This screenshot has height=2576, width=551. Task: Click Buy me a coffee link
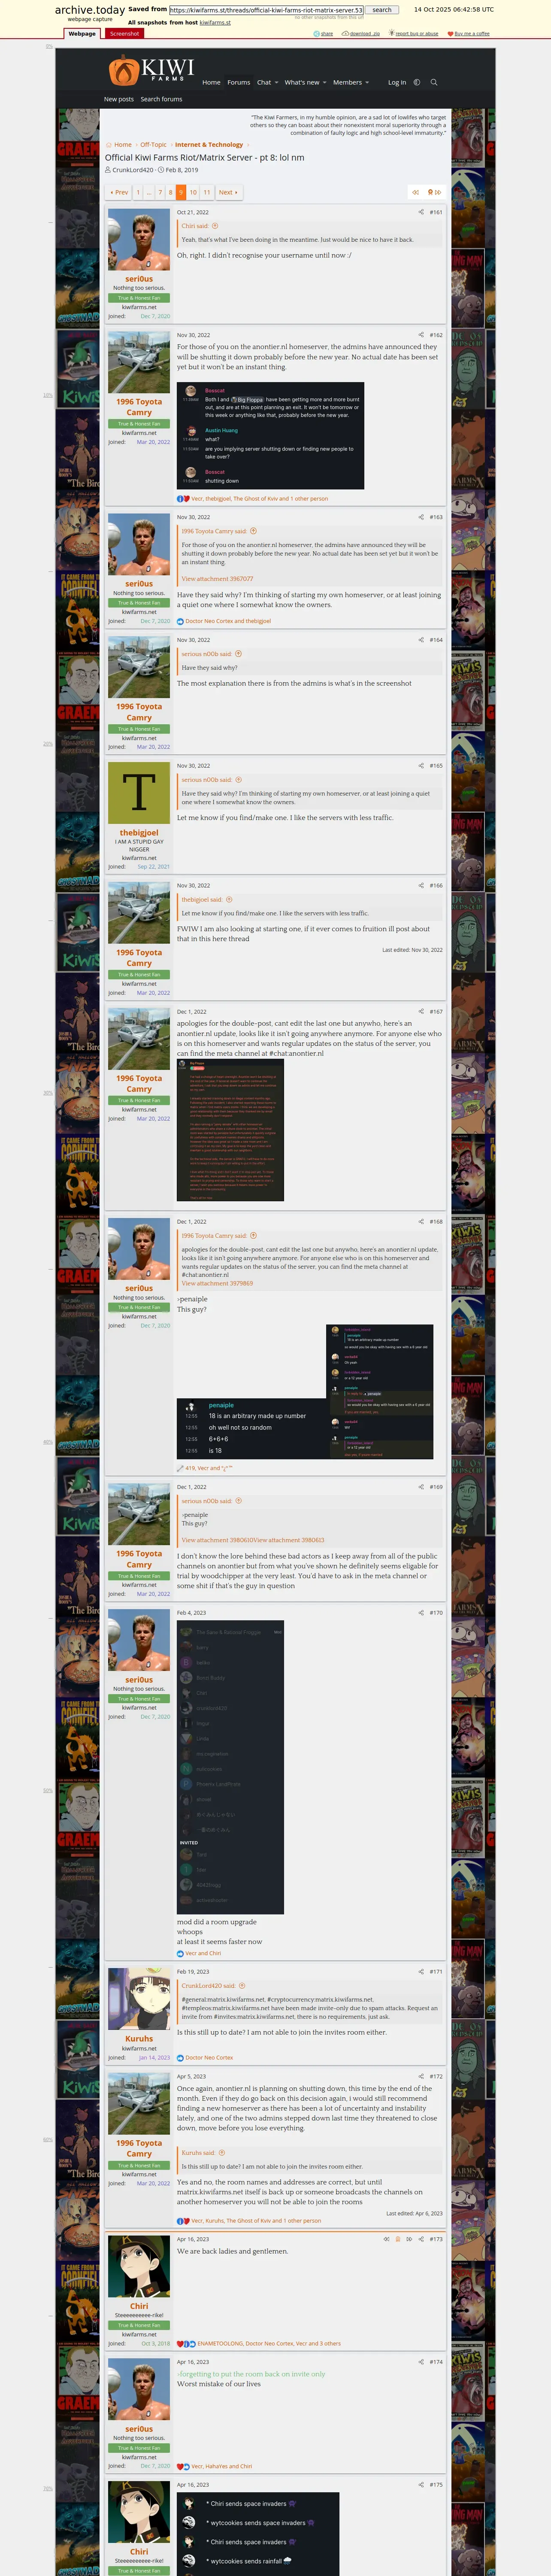468,33
